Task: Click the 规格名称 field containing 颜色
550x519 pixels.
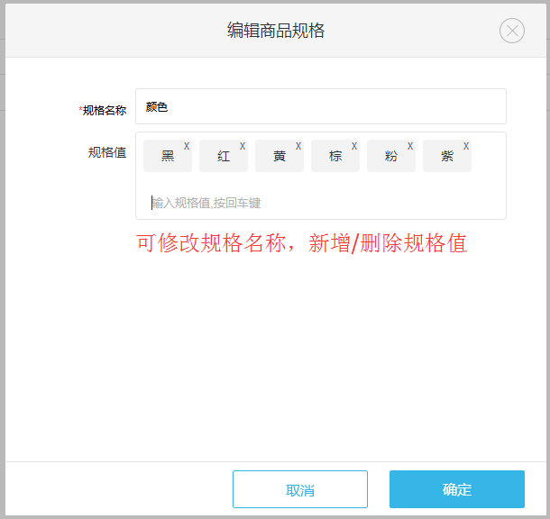Action: 321,106
